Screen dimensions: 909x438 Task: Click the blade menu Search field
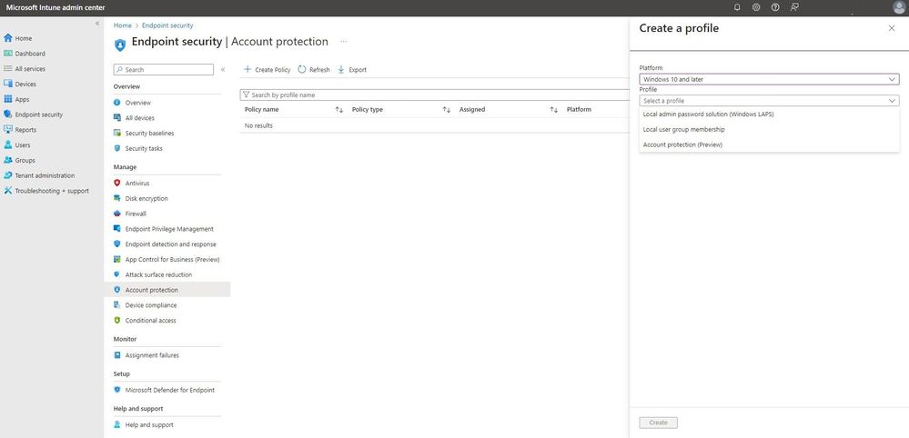click(x=164, y=69)
